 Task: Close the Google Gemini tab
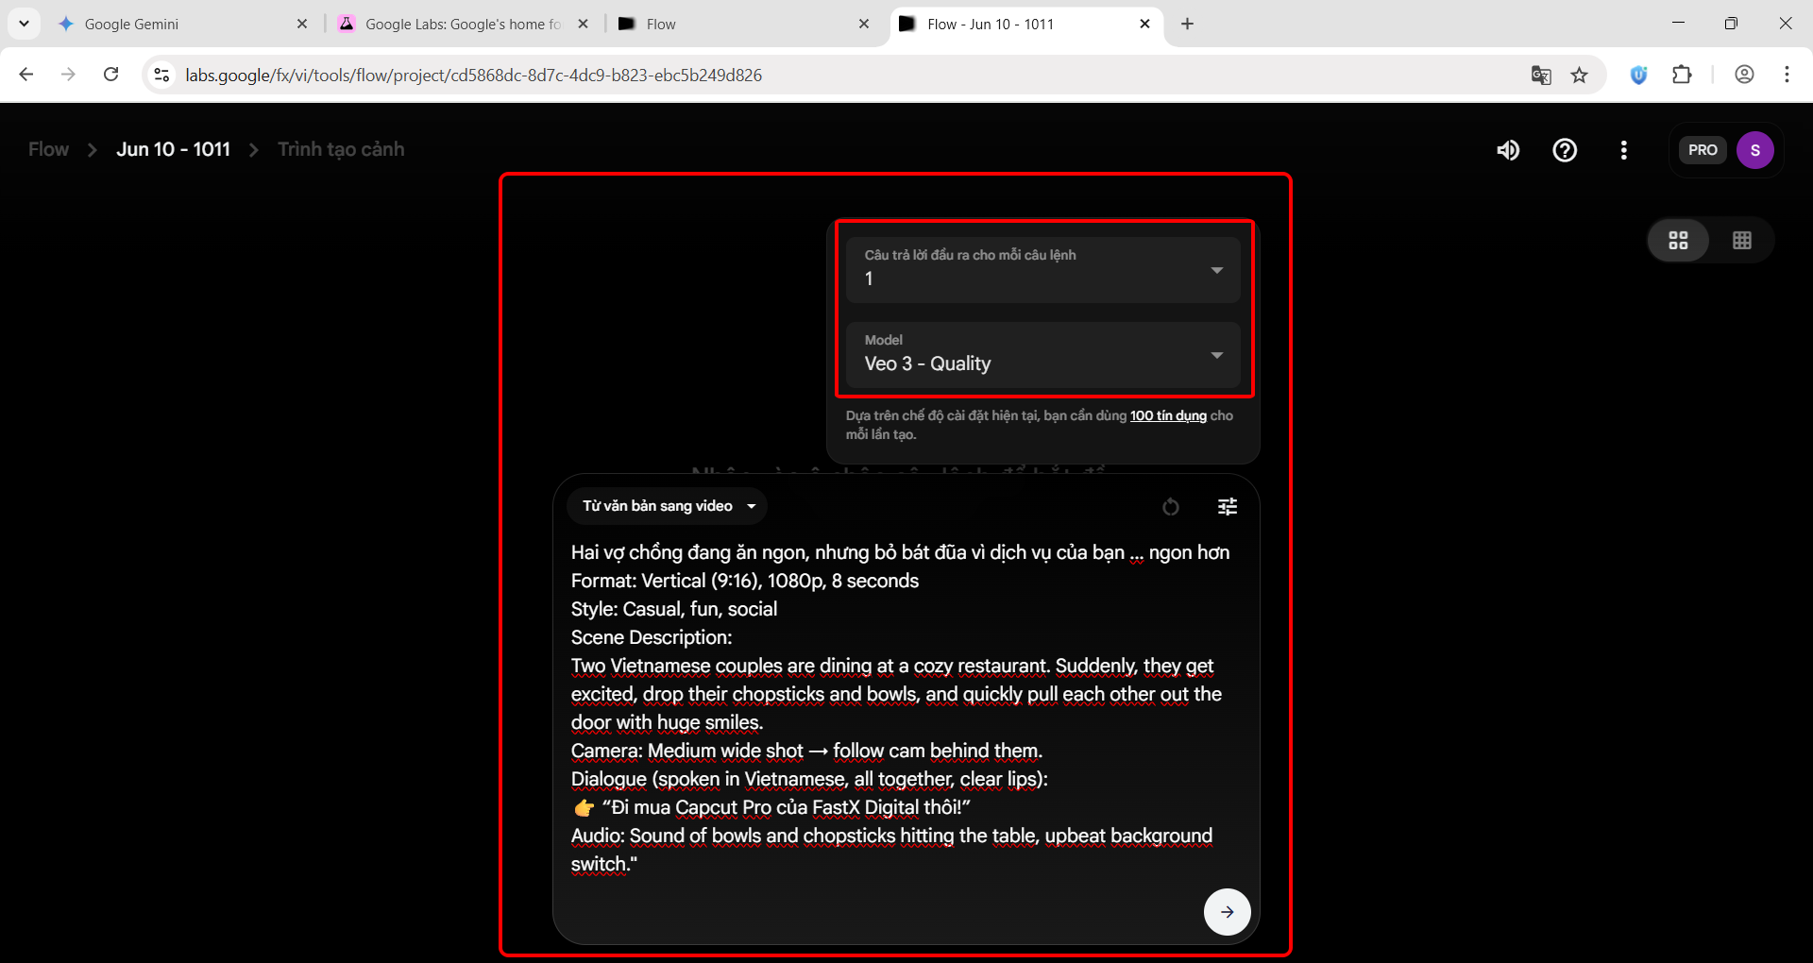click(302, 24)
